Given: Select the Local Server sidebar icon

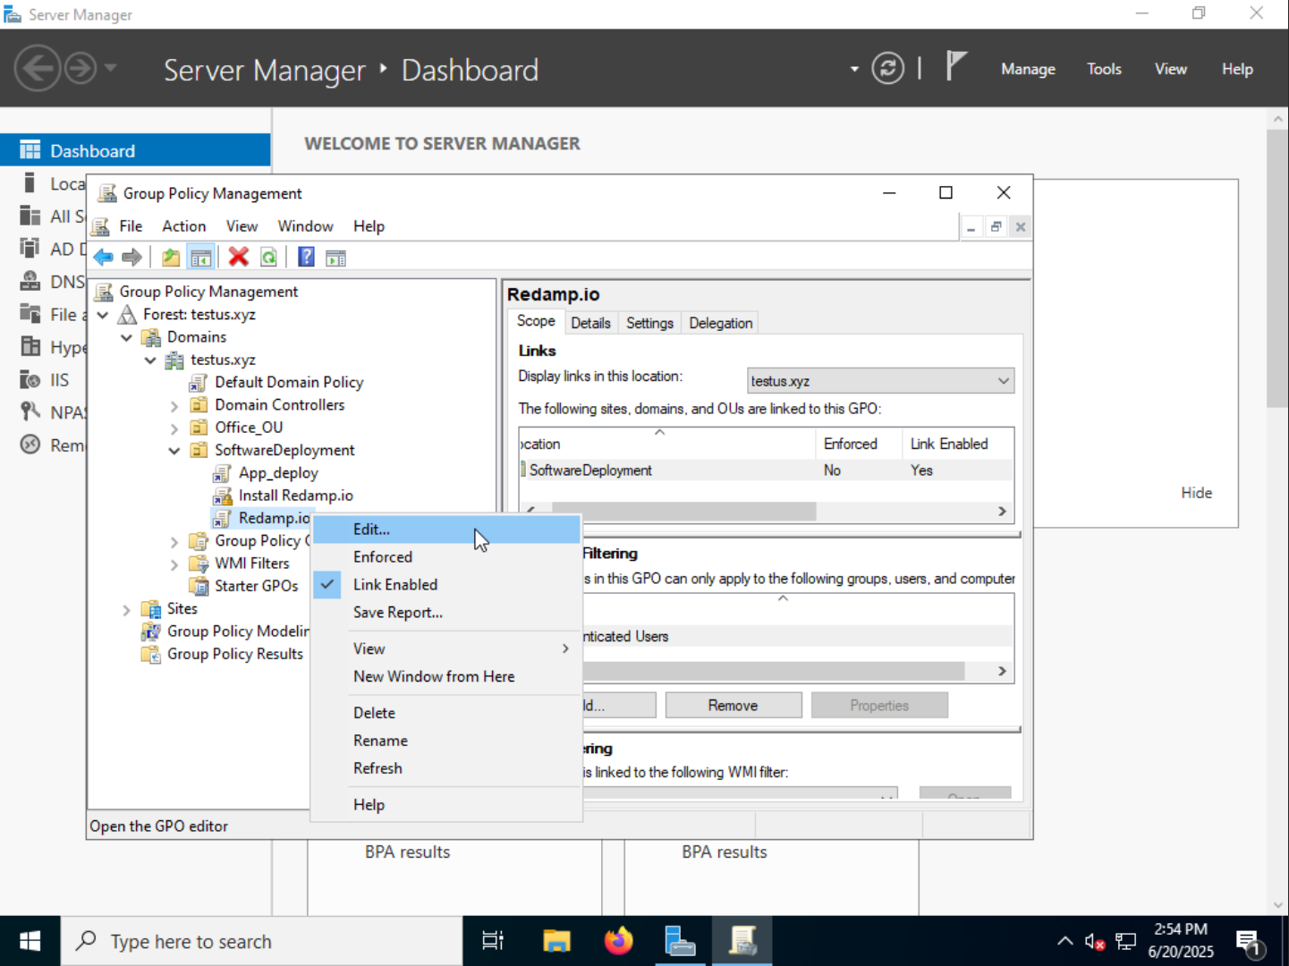Looking at the screenshot, I should pos(30,183).
